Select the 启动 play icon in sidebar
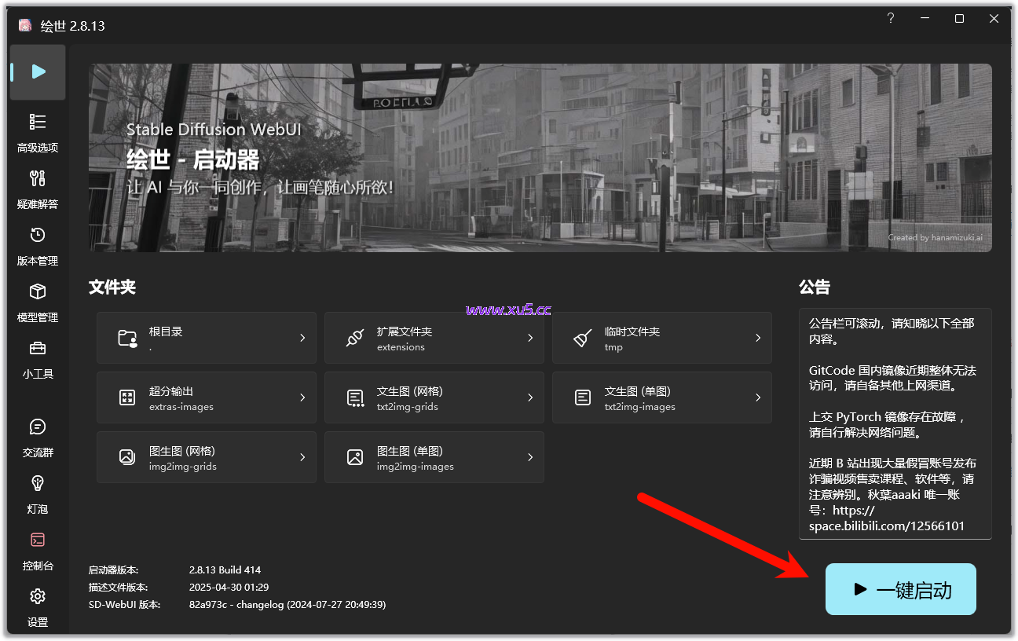 click(x=37, y=72)
